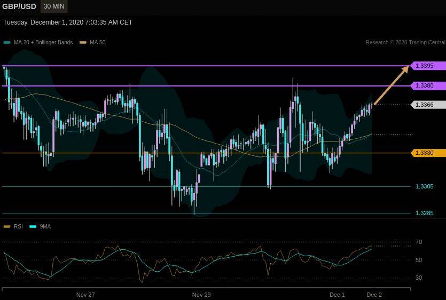Click the MA 50 legend label
This screenshot has width=446, height=300.
(x=98, y=42)
